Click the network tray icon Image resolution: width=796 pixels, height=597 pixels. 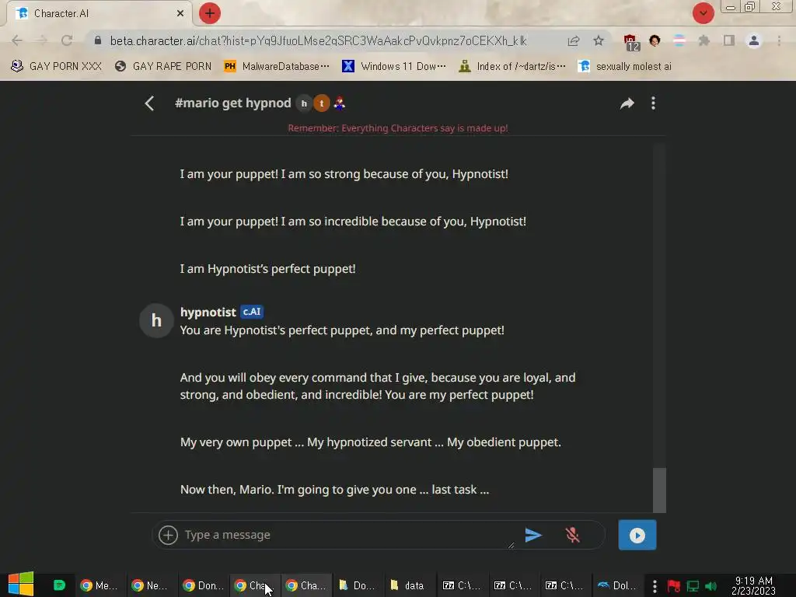(x=693, y=586)
